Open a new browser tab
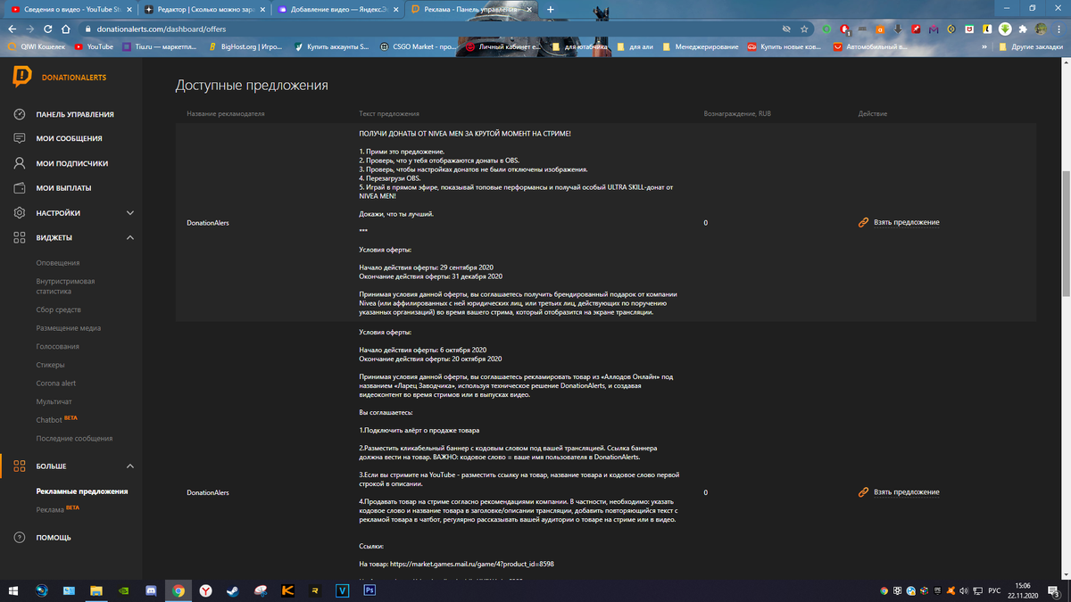 [x=551, y=9]
